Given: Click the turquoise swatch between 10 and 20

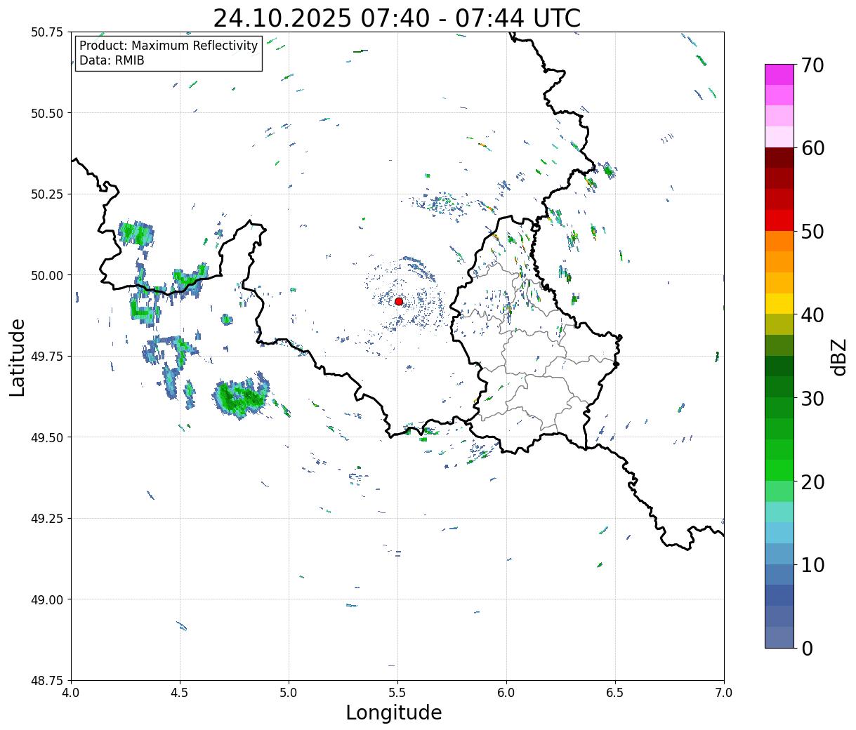Looking at the screenshot, I should pos(779,512).
